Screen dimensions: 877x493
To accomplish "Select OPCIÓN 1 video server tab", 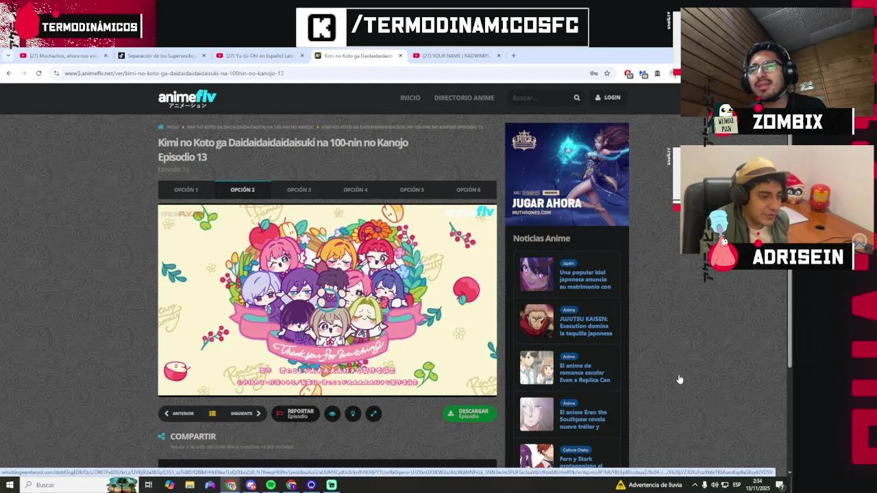I will tap(186, 190).
